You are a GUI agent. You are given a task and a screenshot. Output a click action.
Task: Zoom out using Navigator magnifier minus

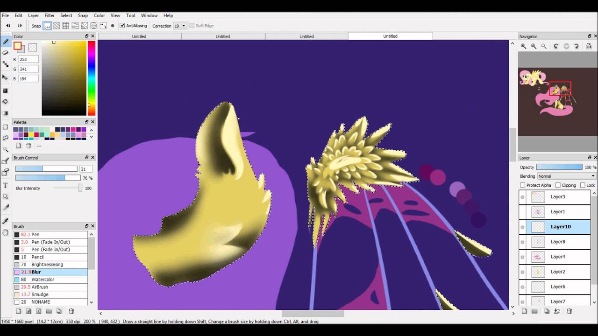pyautogui.click(x=534, y=46)
